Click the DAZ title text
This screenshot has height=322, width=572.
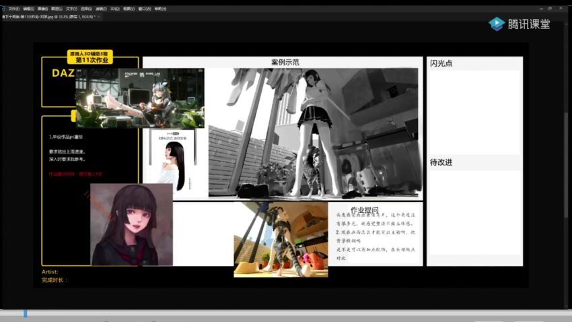63,73
